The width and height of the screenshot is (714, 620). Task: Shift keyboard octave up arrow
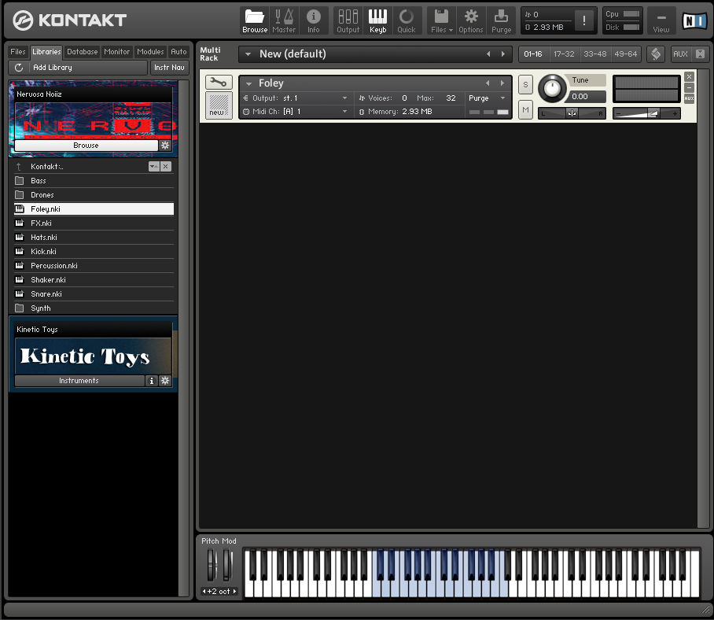click(234, 592)
